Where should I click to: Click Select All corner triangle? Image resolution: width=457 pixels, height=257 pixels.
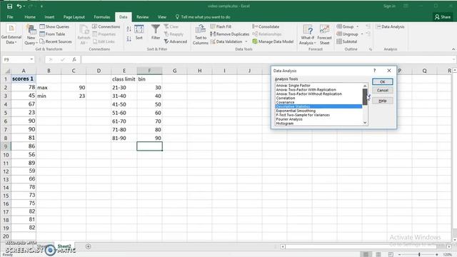(7, 71)
